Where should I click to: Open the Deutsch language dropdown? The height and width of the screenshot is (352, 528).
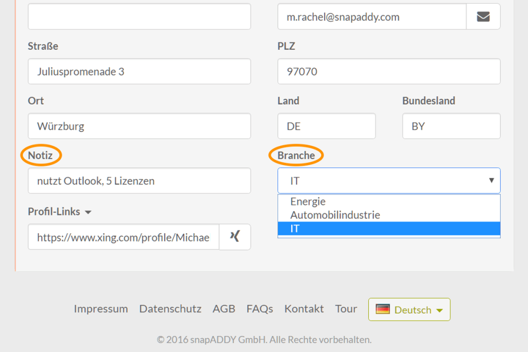409,309
